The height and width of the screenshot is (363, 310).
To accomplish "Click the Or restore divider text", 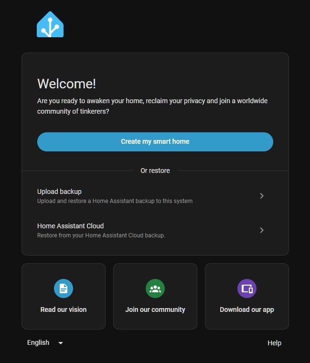I will (x=155, y=171).
